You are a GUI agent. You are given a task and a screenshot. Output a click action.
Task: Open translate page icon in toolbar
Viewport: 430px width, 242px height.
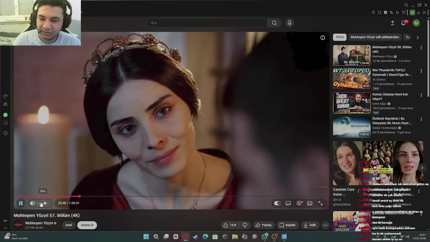pos(391,12)
